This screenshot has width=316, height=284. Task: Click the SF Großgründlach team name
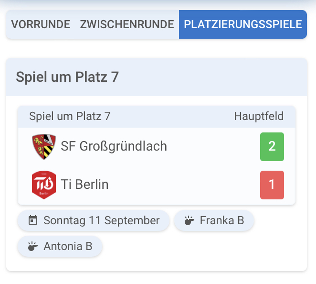click(x=114, y=146)
